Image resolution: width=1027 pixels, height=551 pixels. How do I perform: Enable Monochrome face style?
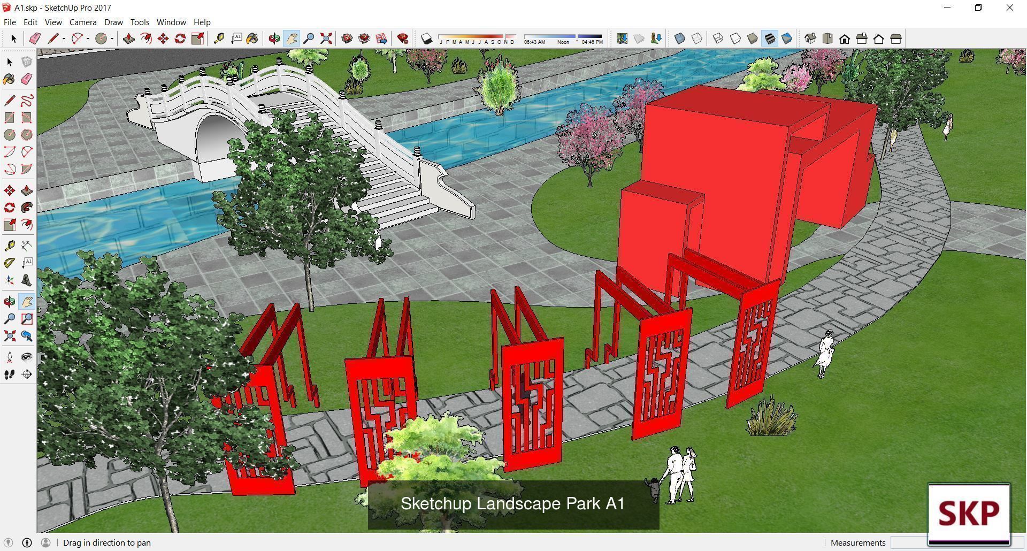[787, 39]
